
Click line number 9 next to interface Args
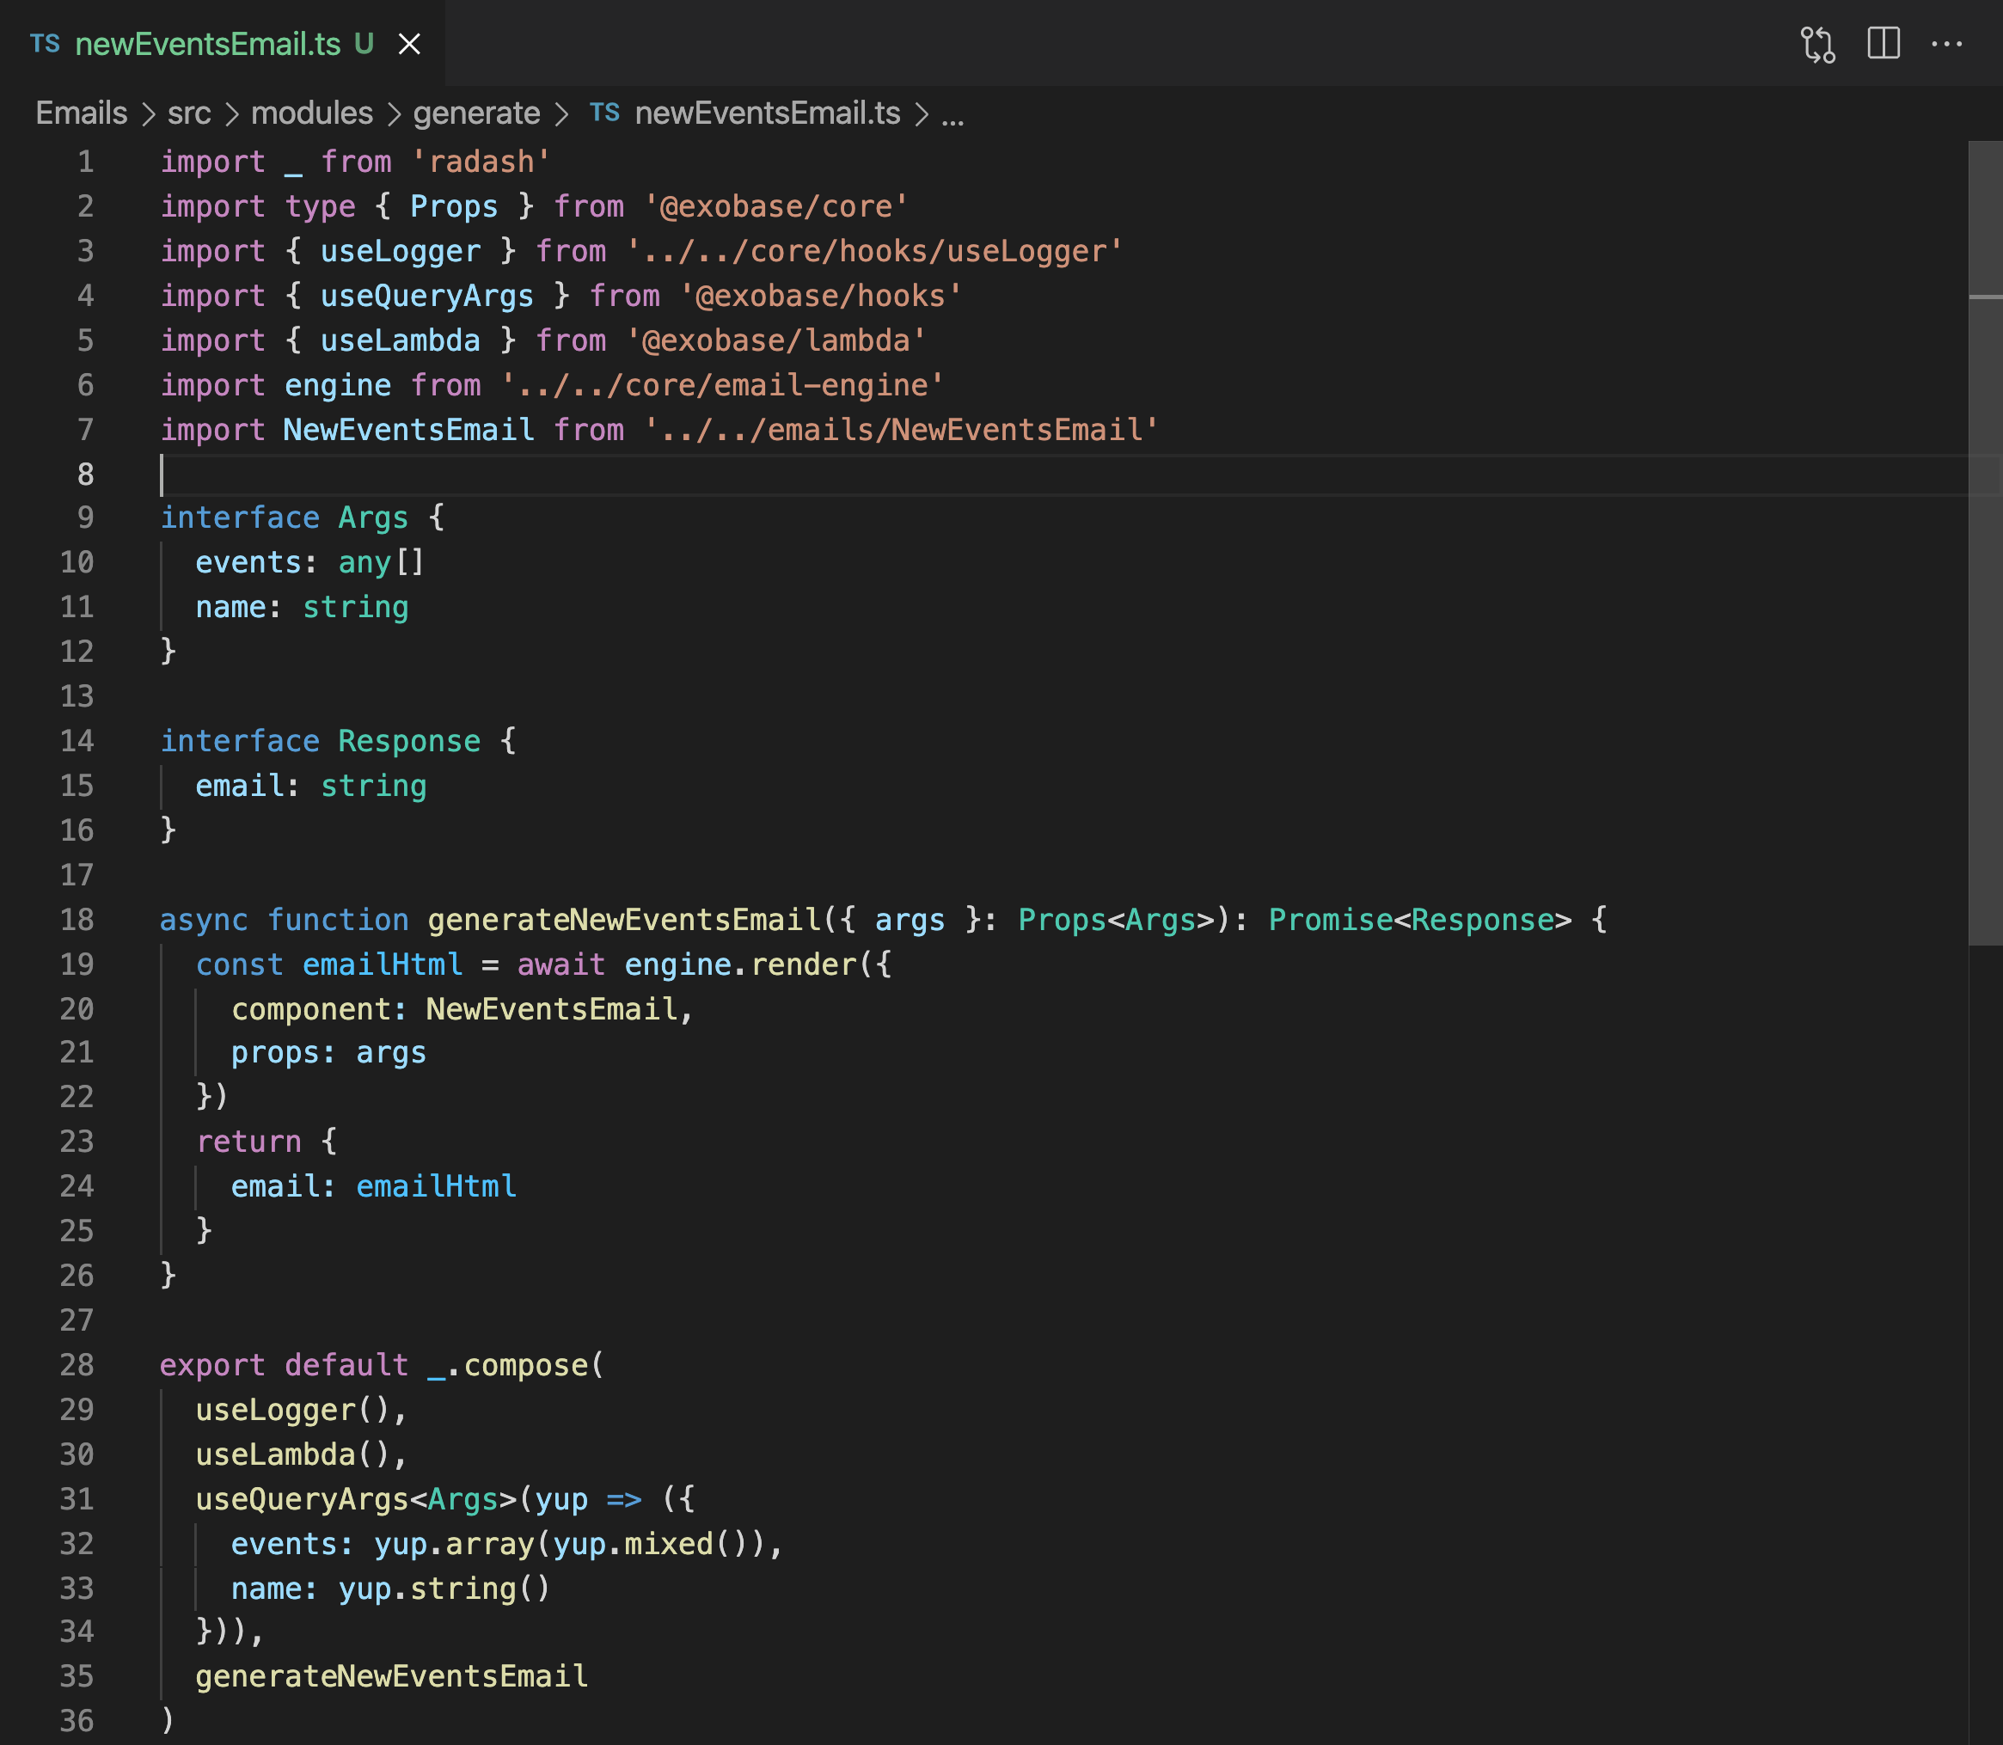click(x=85, y=517)
